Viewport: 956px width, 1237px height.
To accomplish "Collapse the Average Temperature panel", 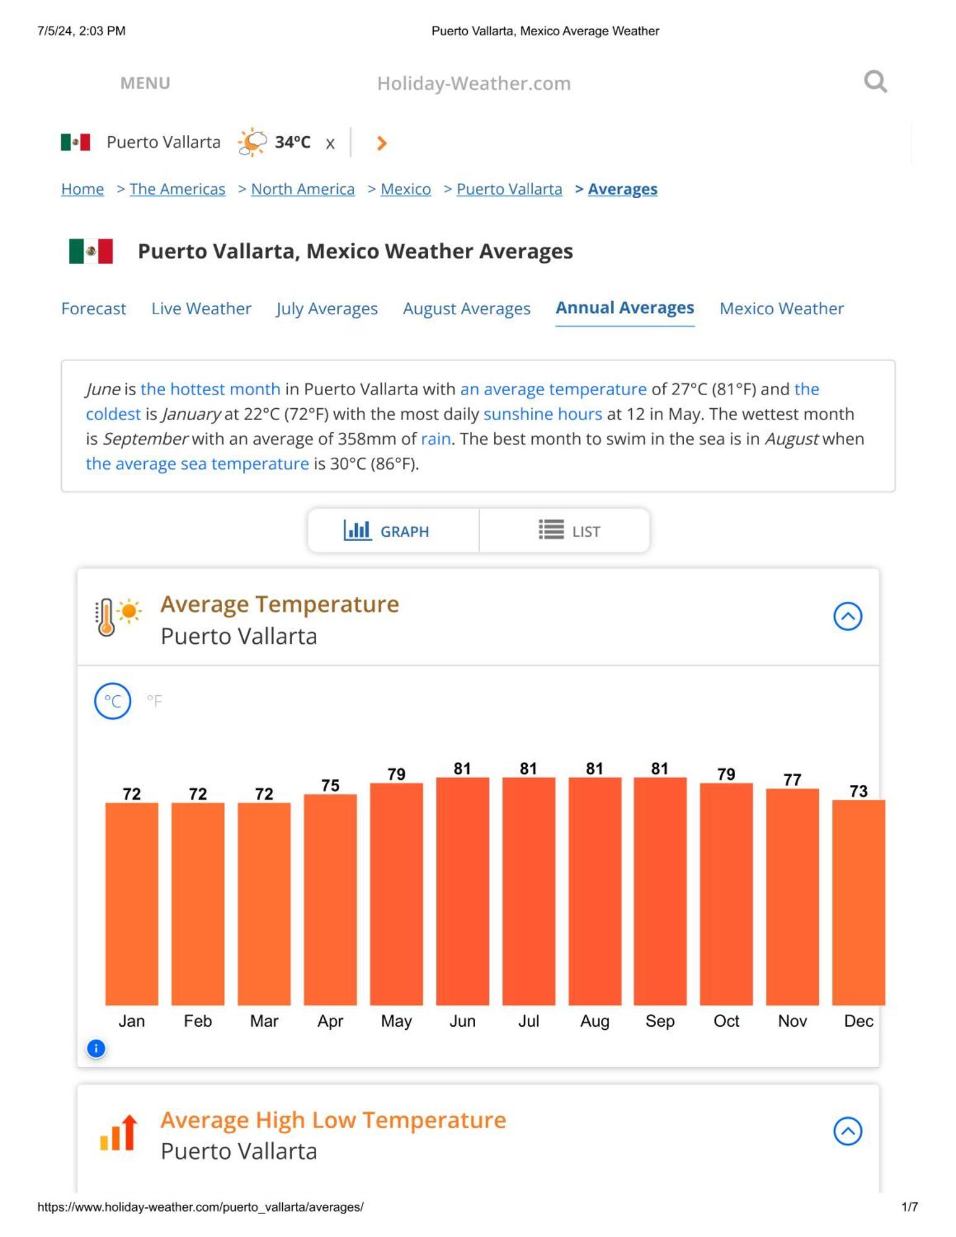I will 848,616.
